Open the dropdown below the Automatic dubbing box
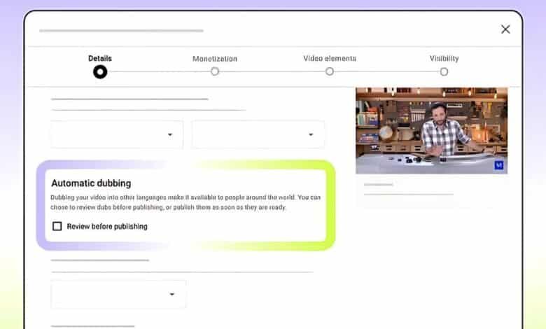546x329 pixels. coord(118,294)
